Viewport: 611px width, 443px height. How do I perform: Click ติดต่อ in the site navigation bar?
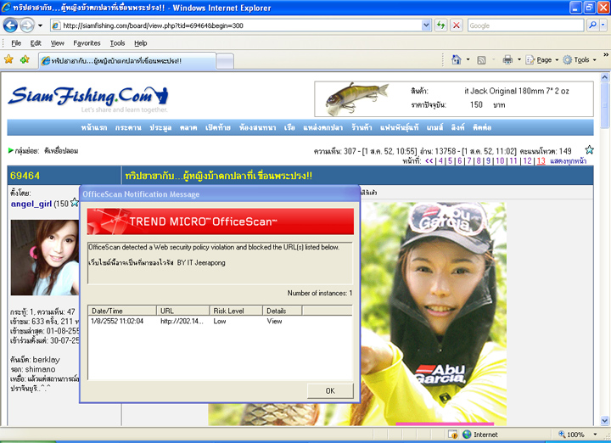click(x=482, y=127)
